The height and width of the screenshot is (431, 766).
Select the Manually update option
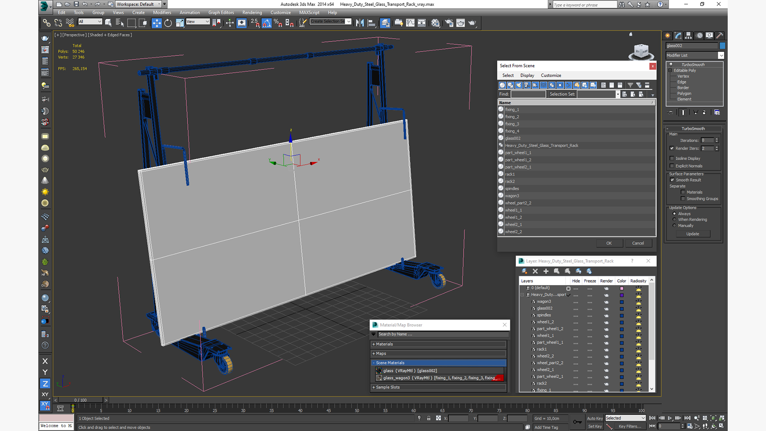(674, 225)
